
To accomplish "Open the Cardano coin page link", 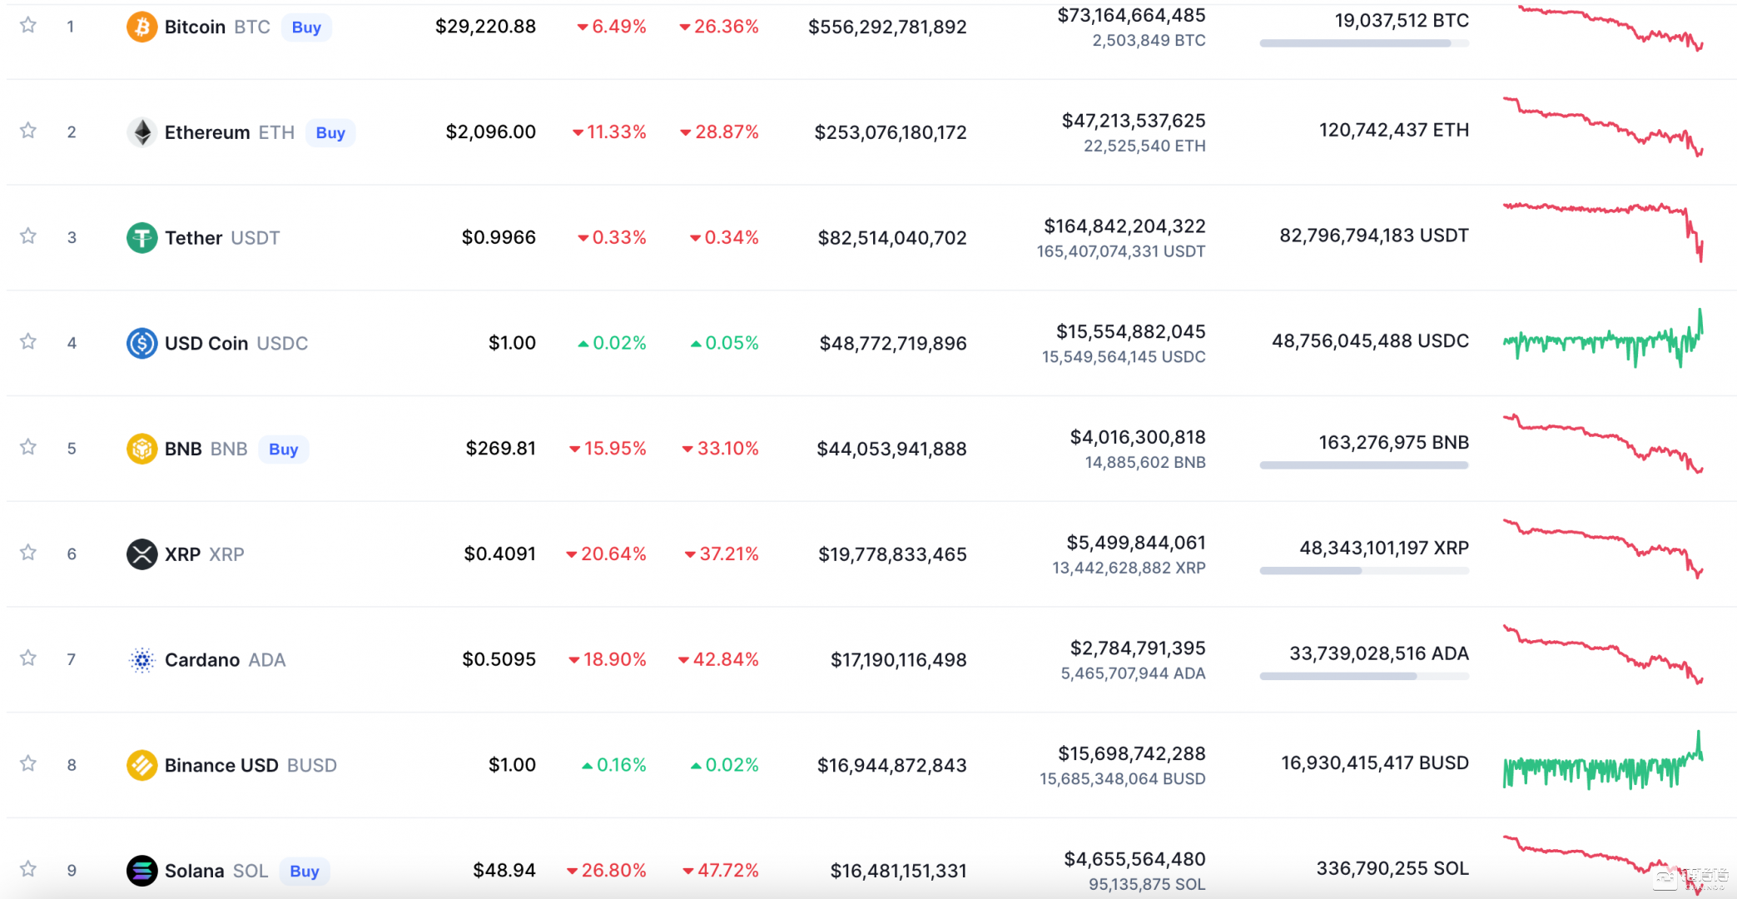I will click(x=202, y=660).
